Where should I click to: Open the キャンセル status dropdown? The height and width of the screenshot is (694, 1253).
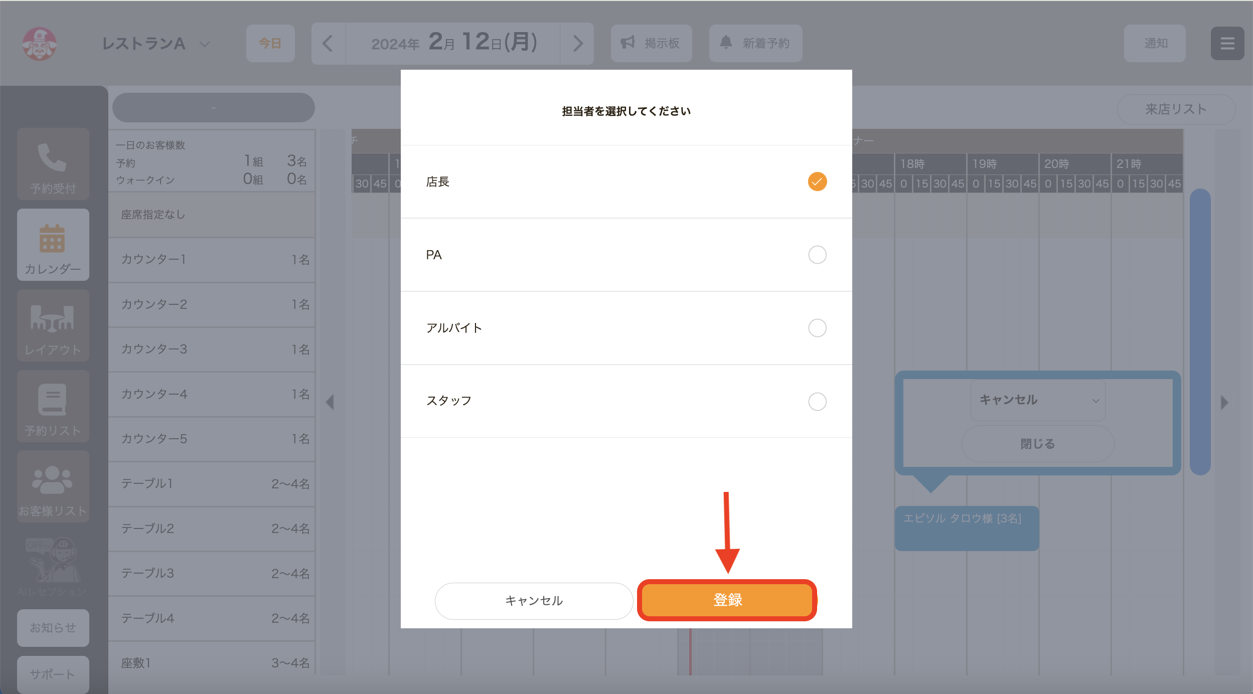1037,400
